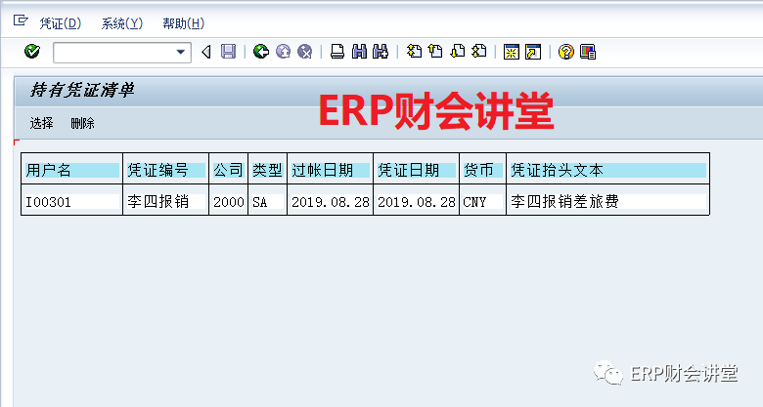Expand the command field dropdown arrow
This screenshot has height=407, width=763.
(181, 52)
